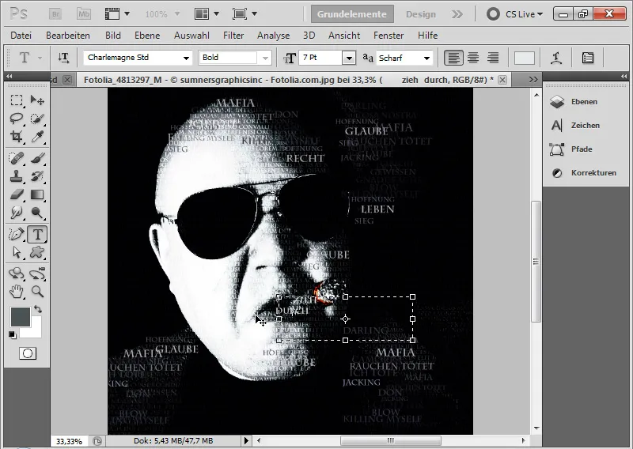
Task: Toggle Quick Mask mode
Action: [x=28, y=353]
